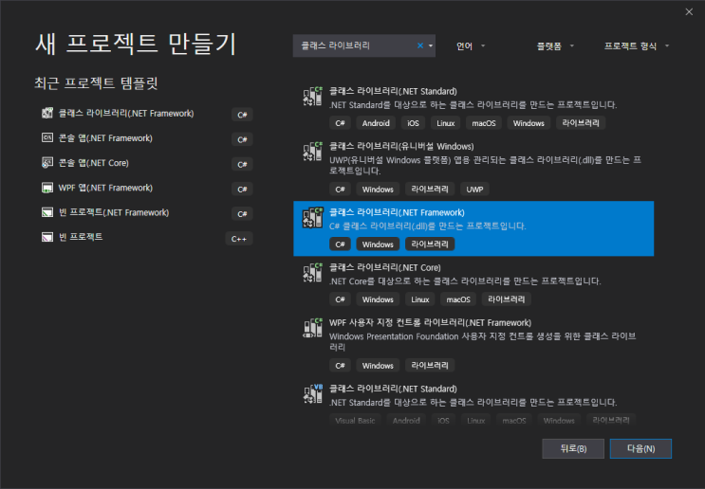Click the iOS tag under C# .NET Standard
Viewport: 705px width, 489px height.
[413, 123]
